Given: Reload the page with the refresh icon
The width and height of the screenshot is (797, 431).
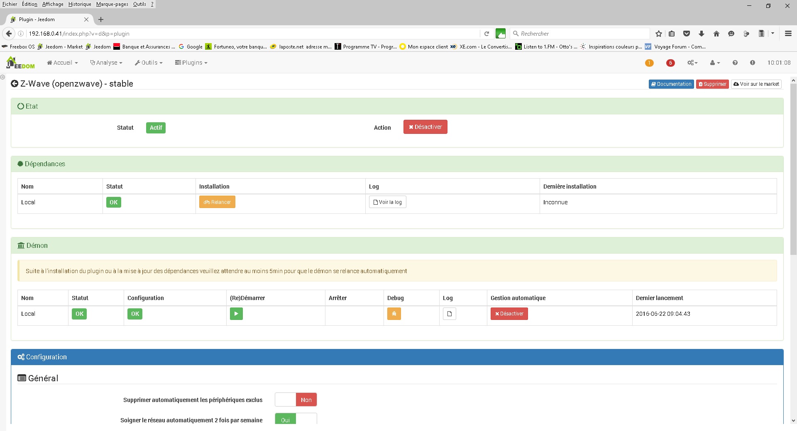Looking at the screenshot, I should coord(487,34).
